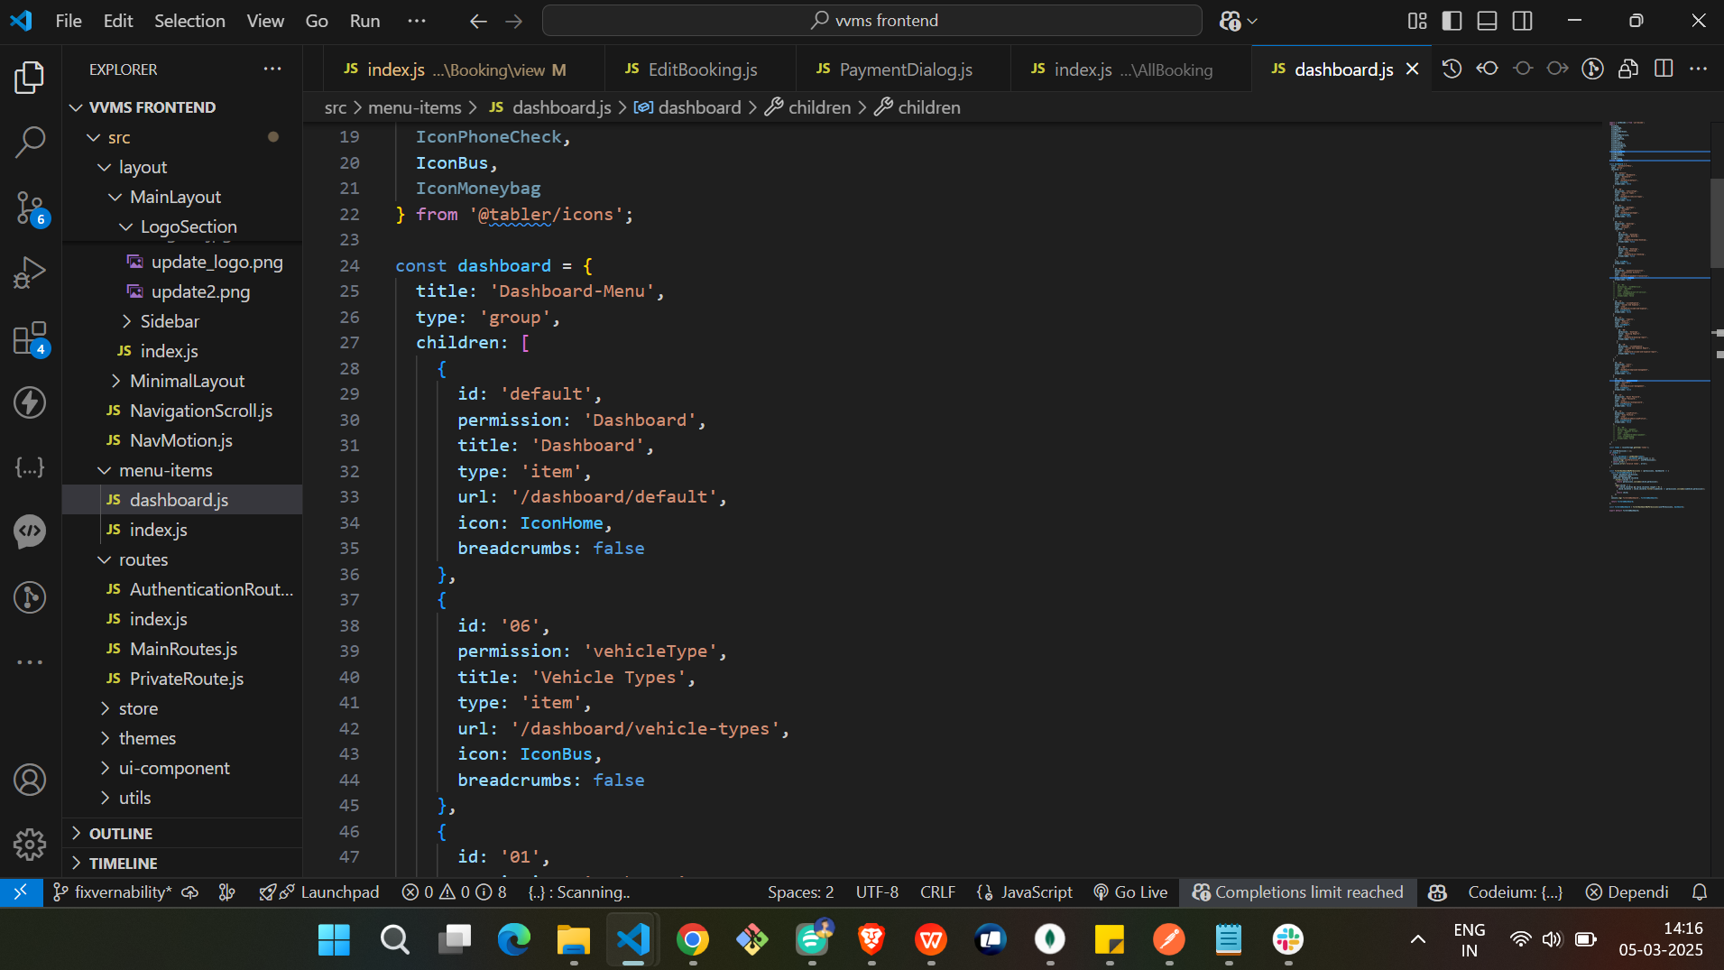Screen dimensions: 1724x970
Task: Click the vvms frontend command center search box
Action: (x=871, y=21)
